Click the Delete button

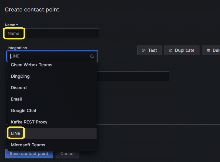(211, 50)
